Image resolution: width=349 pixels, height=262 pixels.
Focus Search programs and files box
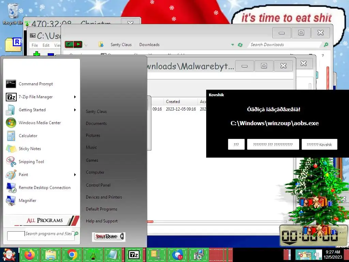tap(41, 236)
